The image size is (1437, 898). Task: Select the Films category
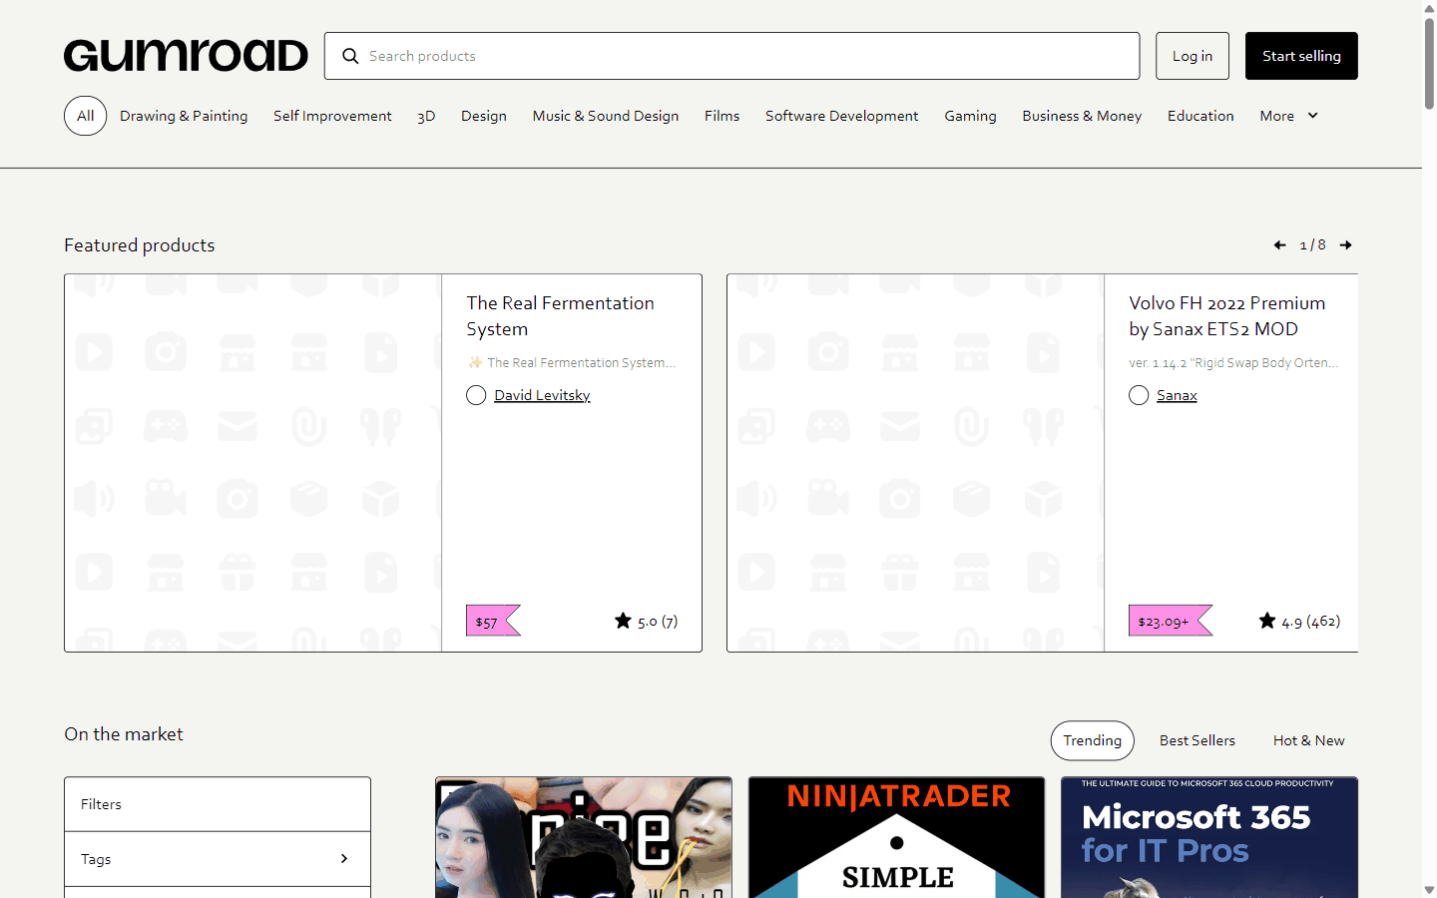722,116
